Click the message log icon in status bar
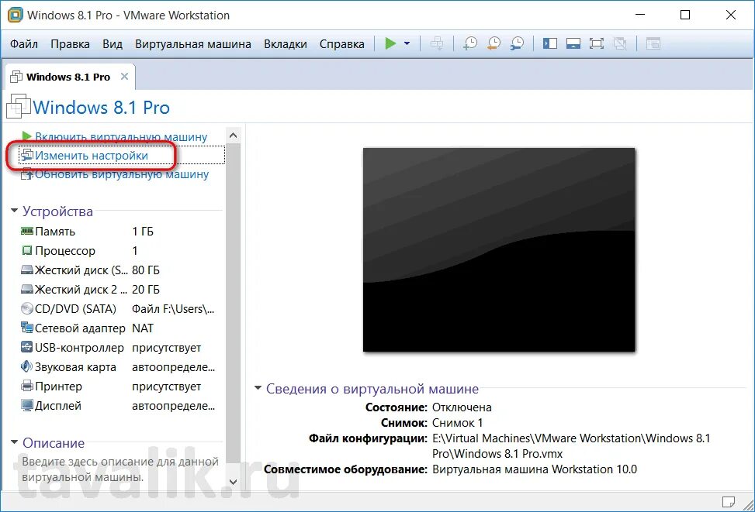The width and height of the screenshot is (755, 512). (x=728, y=502)
